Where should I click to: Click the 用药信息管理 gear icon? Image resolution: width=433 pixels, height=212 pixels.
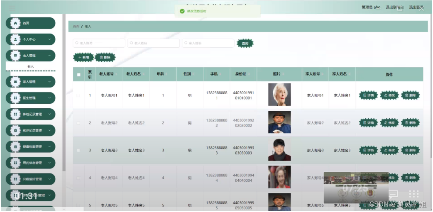(15, 163)
